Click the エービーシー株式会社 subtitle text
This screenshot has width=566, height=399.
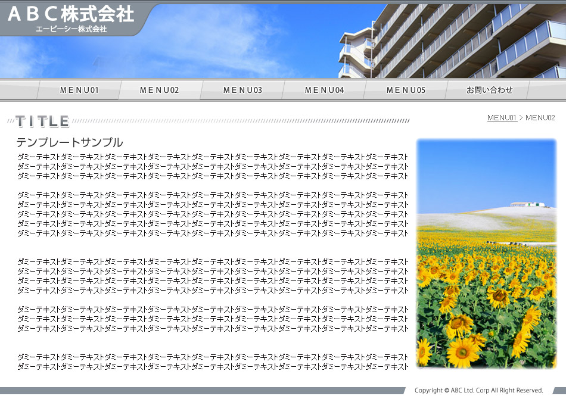71,29
